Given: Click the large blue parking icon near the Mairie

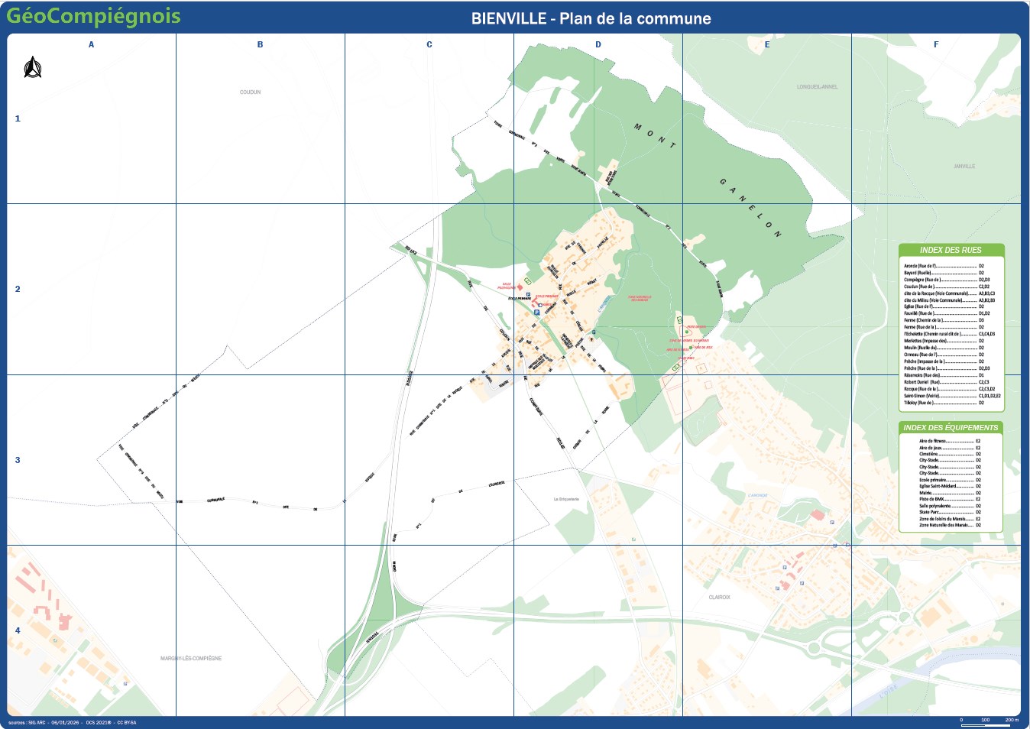Looking at the screenshot, I should coord(536,312).
